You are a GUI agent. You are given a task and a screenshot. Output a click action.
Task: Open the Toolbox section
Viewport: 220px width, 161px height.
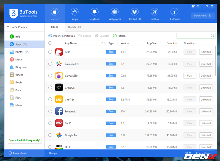pyautogui.click(x=155, y=13)
